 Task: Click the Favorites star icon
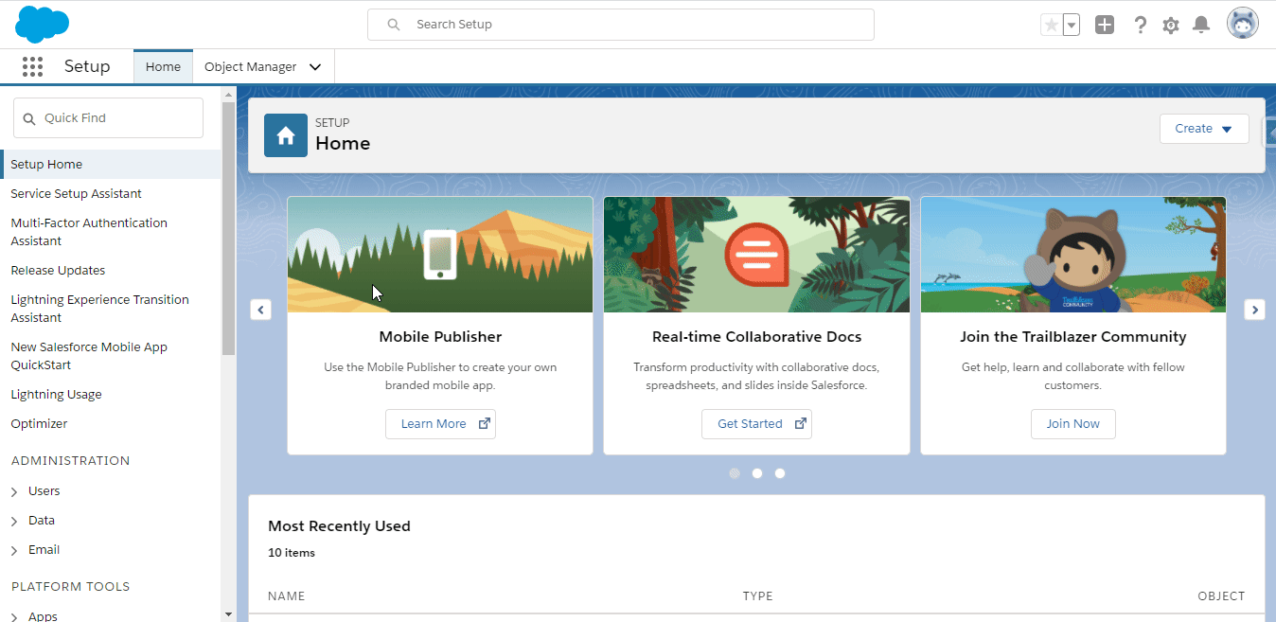point(1051,26)
